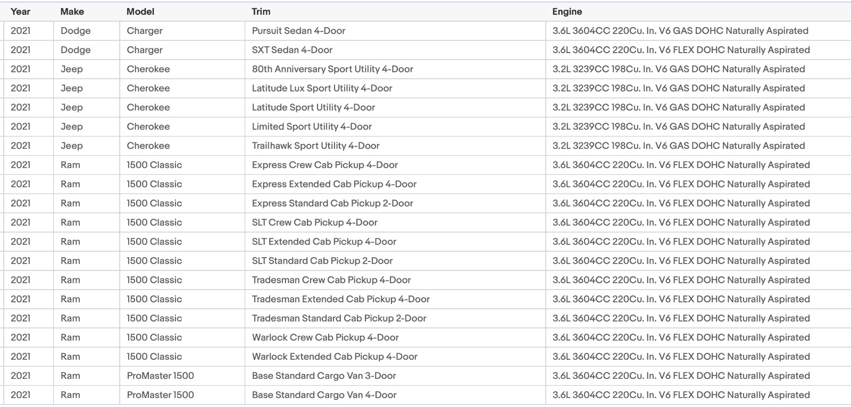This screenshot has width=851, height=407.
Task: Click Jeep in 80th Anniversary row
Action: (x=72, y=69)
